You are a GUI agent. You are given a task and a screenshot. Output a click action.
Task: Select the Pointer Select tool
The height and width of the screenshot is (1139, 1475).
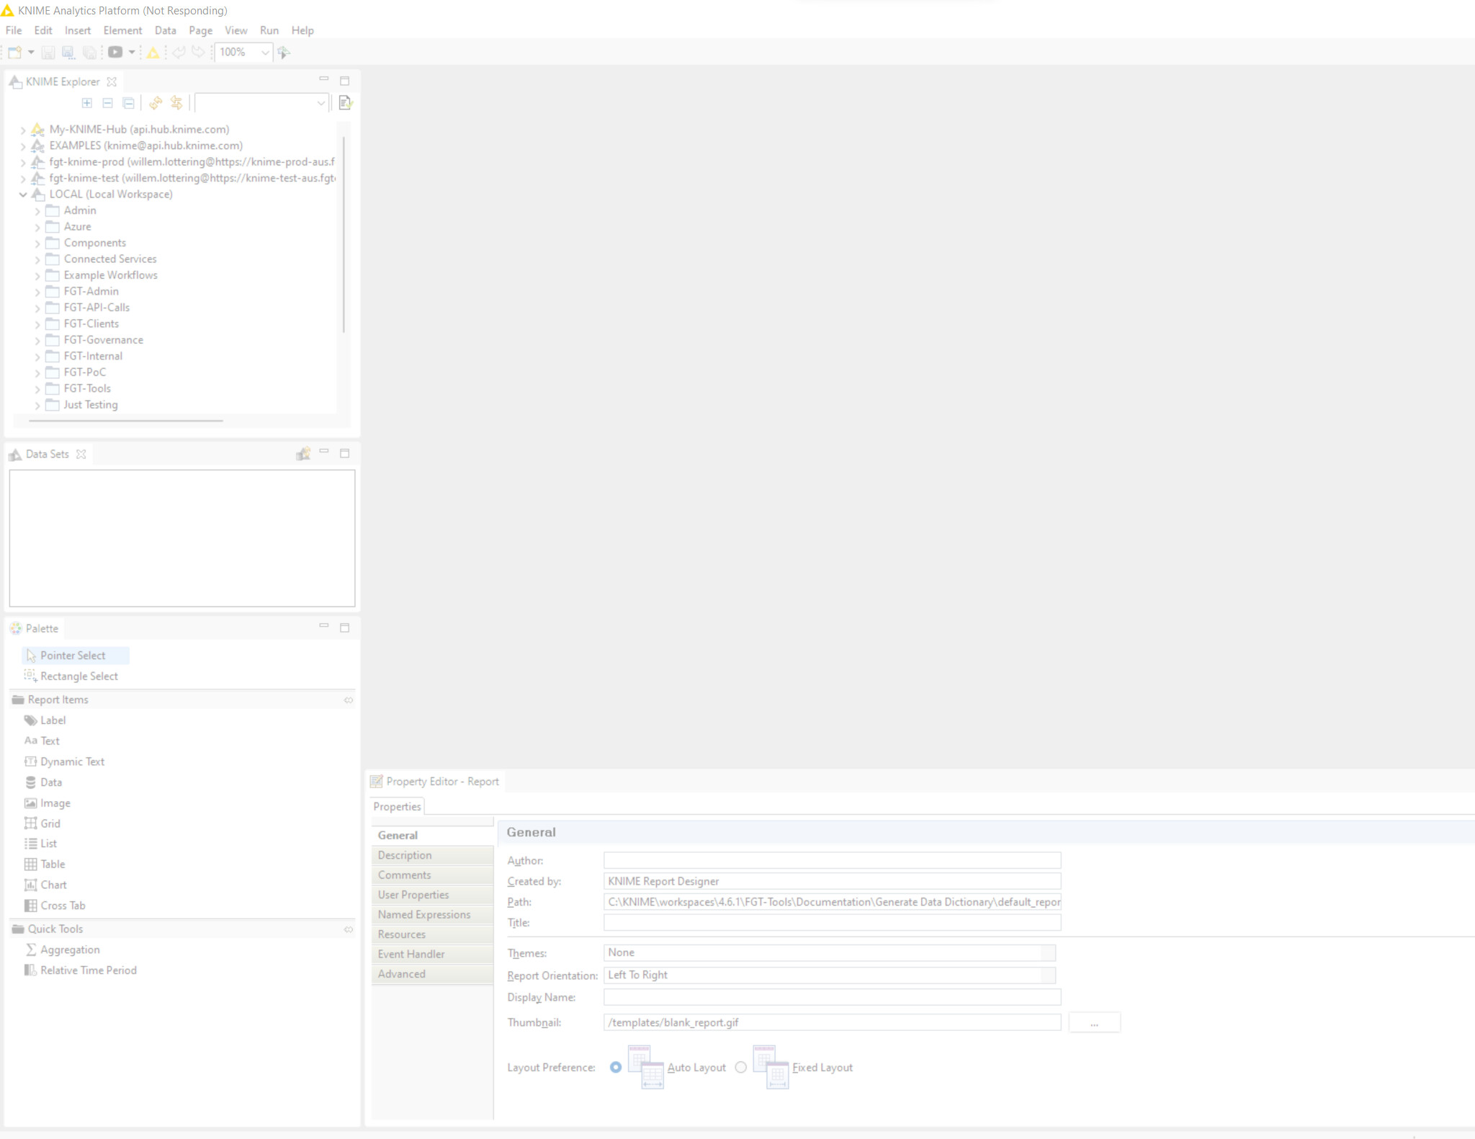[76, 656]
